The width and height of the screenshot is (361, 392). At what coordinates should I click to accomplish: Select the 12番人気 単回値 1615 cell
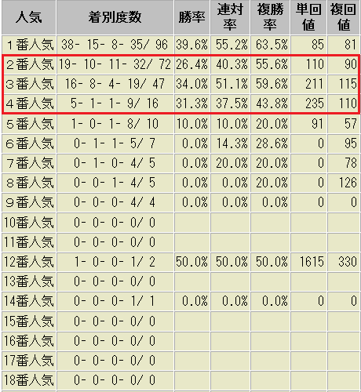(308, 262)
